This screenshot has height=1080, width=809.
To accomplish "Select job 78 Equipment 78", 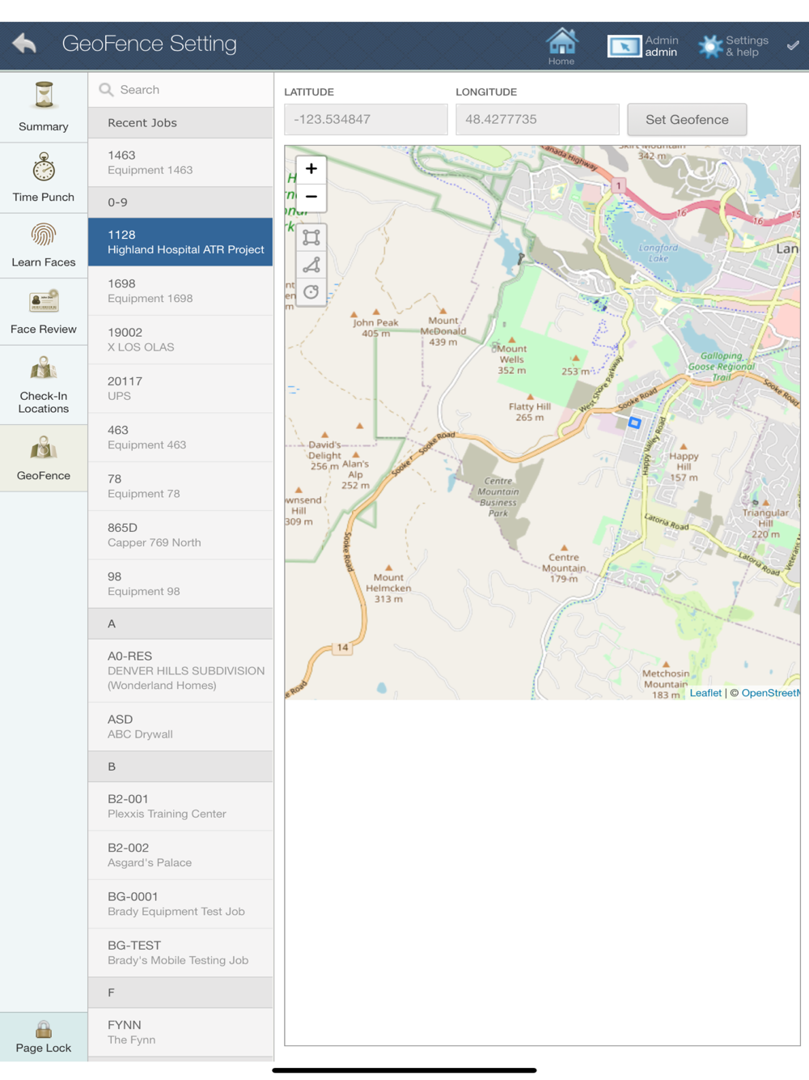I will pyautogui.click(x=180, y=486).
